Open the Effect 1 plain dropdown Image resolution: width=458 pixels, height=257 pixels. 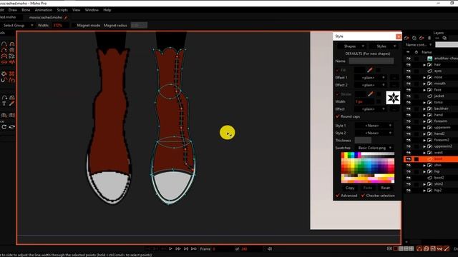coord(370,78)
